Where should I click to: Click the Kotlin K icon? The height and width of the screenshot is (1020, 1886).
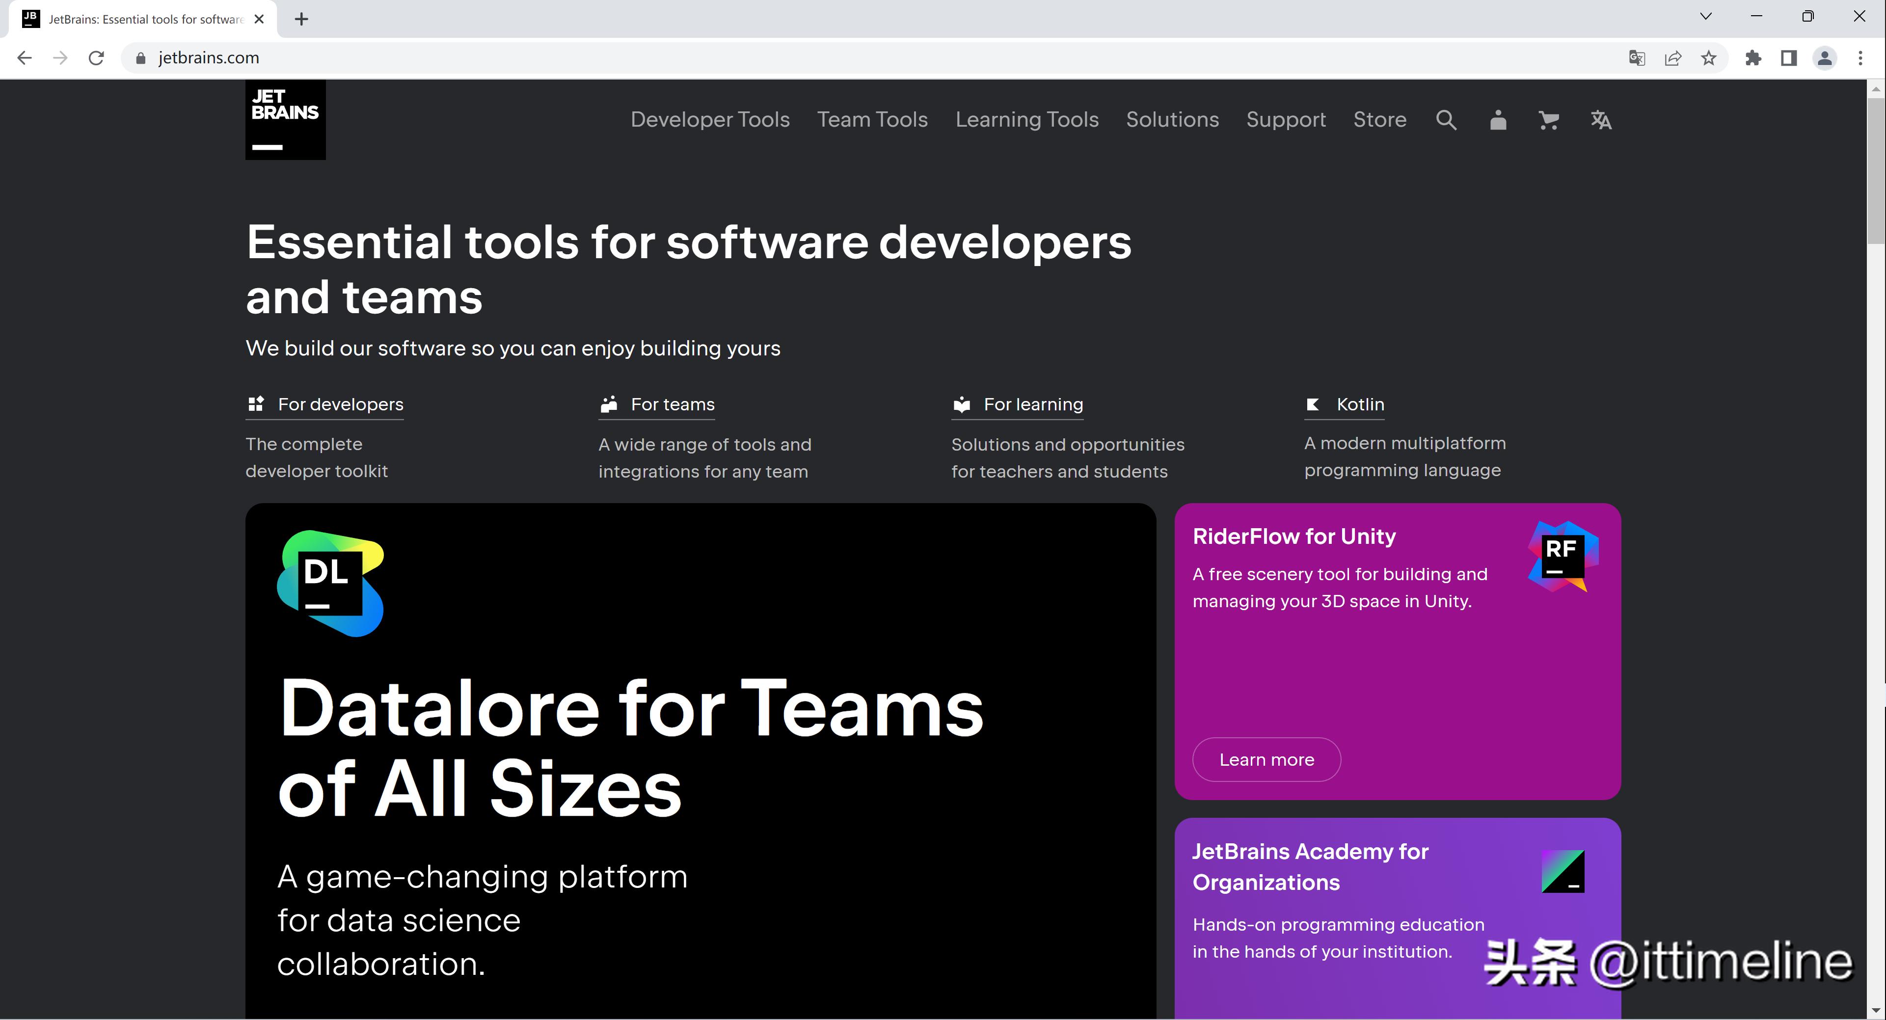(x=1314, y=404)
